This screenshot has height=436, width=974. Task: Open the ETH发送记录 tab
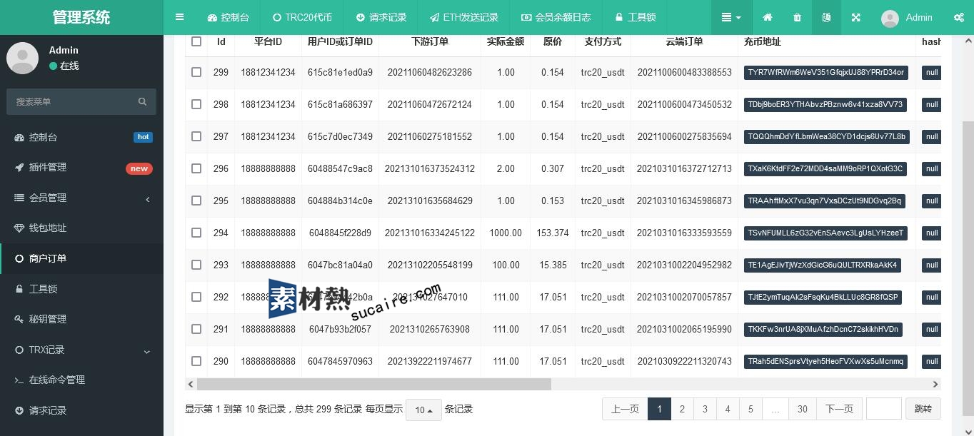coord(463,17)
